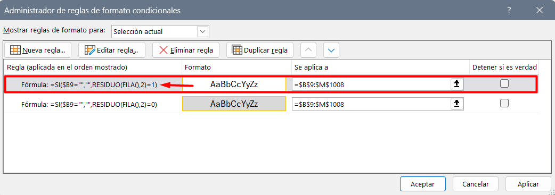Image resolution: width=555 pixels, height=195 pixels.
Task: Apply the rules with Aplicar
Action: pos(528,184)
